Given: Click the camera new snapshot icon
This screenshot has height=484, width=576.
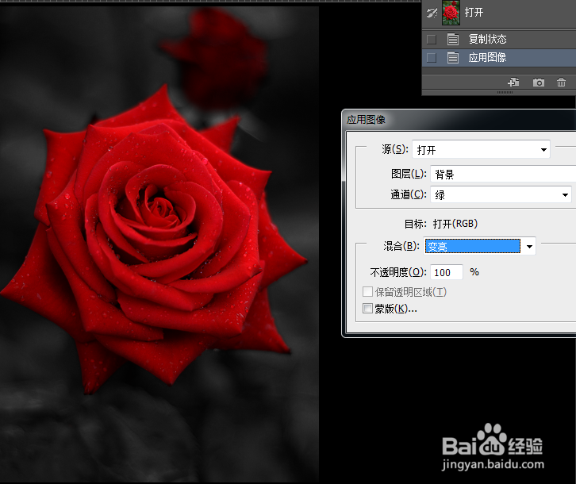Looking at the screenshot, I should click(x=539, y=83).
